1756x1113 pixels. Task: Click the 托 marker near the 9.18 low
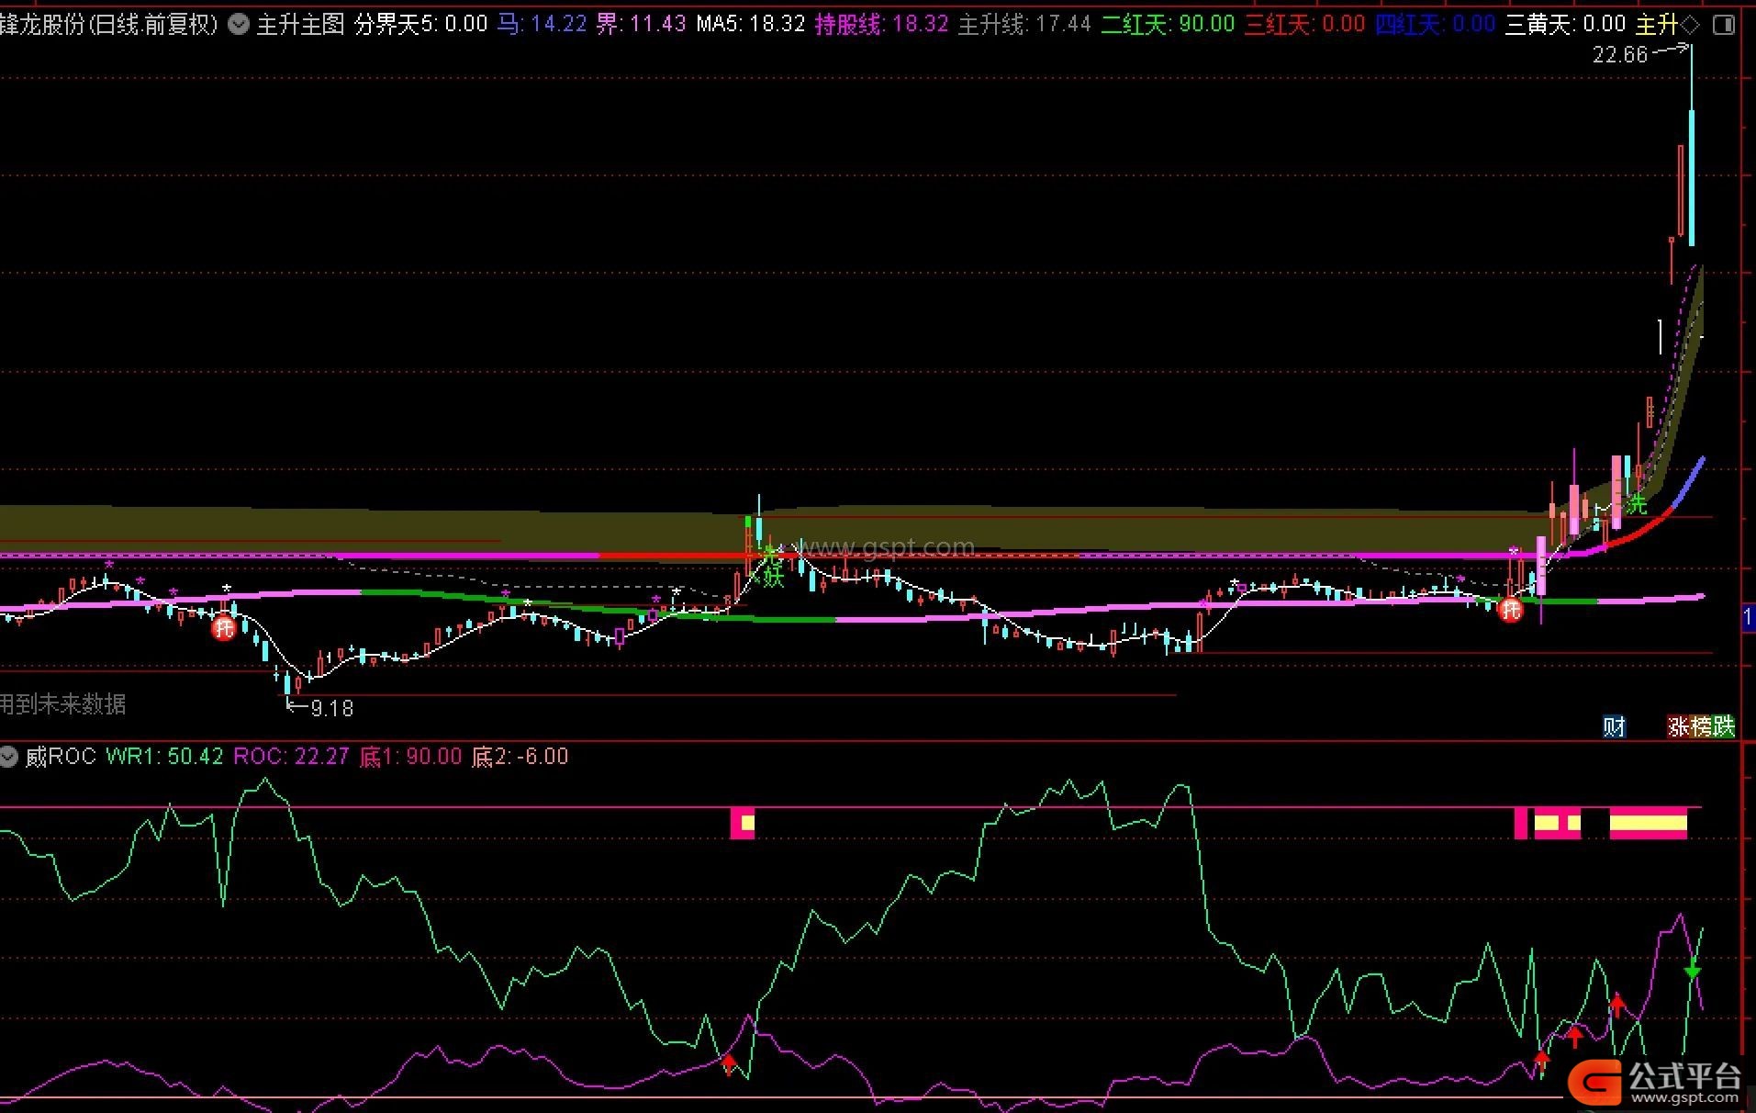[224, 628]
